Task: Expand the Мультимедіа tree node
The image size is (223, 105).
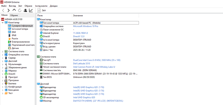Action: click(x=3, y=64)
